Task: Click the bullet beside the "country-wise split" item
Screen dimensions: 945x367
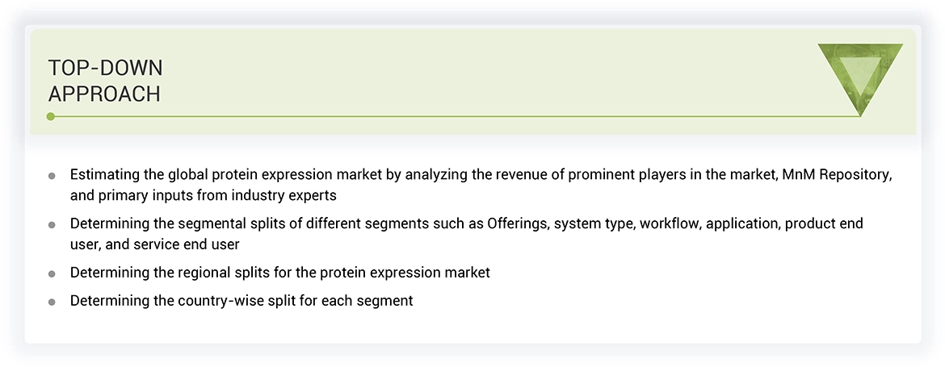Action: (x=52, y=302)
